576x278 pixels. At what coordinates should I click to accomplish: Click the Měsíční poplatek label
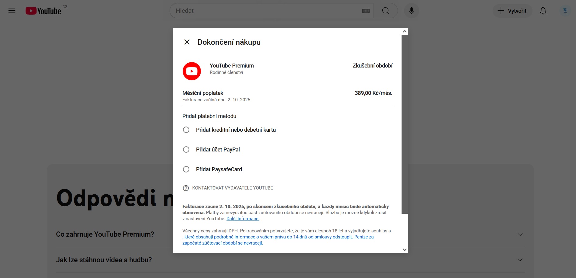(x=203, y=93)
